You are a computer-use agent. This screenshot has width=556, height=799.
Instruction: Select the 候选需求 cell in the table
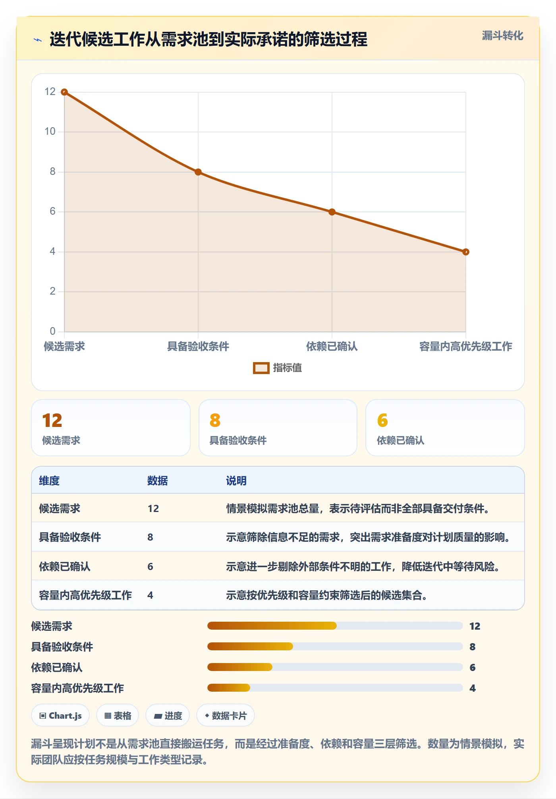click(x=60, y=508)
